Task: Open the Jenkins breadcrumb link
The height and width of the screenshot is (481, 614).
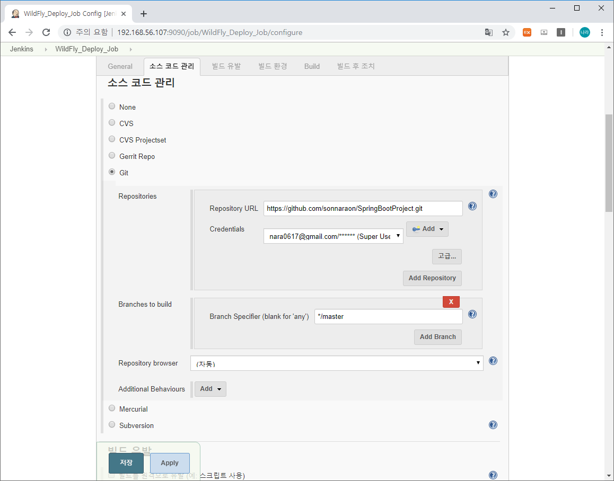Action: [22, 49]
